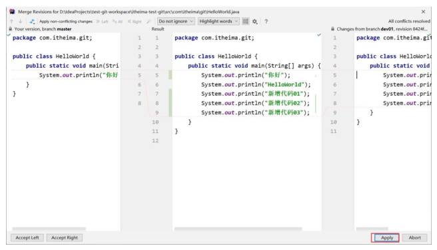The image size is (437, 250).
Task: Toggle synchronize scrolling icon
Action: coord(245,21)
